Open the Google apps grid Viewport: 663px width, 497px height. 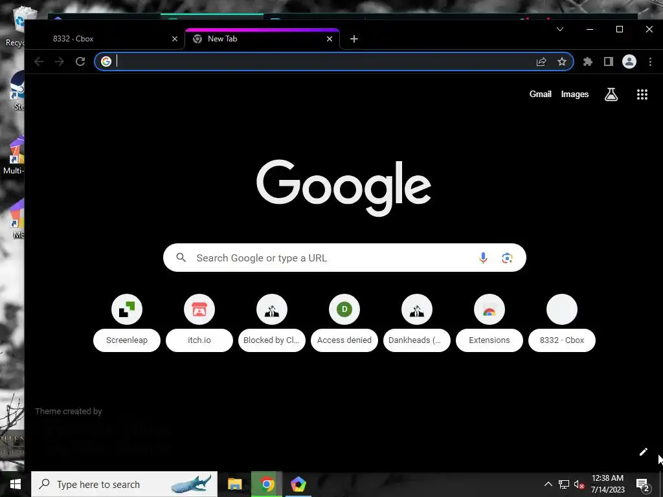pos(642,94)
